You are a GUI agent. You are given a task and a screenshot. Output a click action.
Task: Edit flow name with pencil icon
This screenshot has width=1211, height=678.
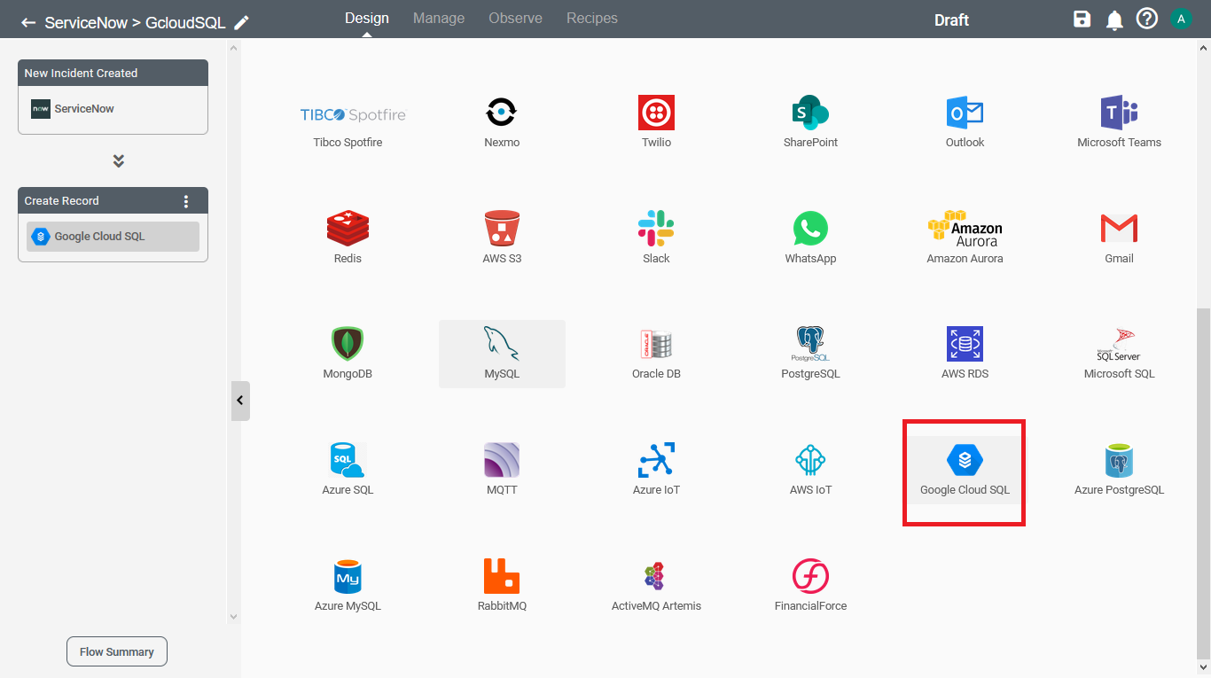(x=241, y=22)
